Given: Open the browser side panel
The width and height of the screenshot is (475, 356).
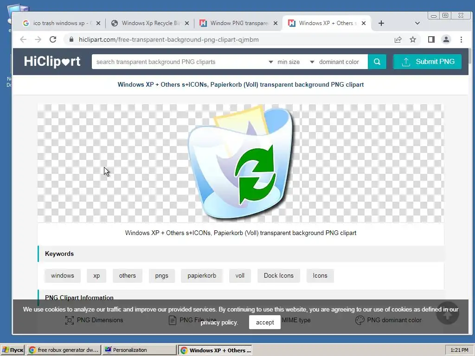Looking at the screenshot, I should [x=431, y=40].
